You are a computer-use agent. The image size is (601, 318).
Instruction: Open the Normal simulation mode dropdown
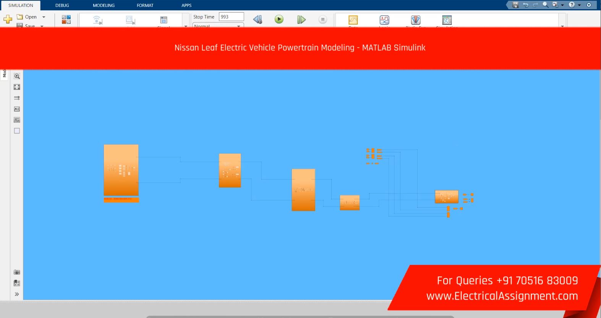point(218,26)
